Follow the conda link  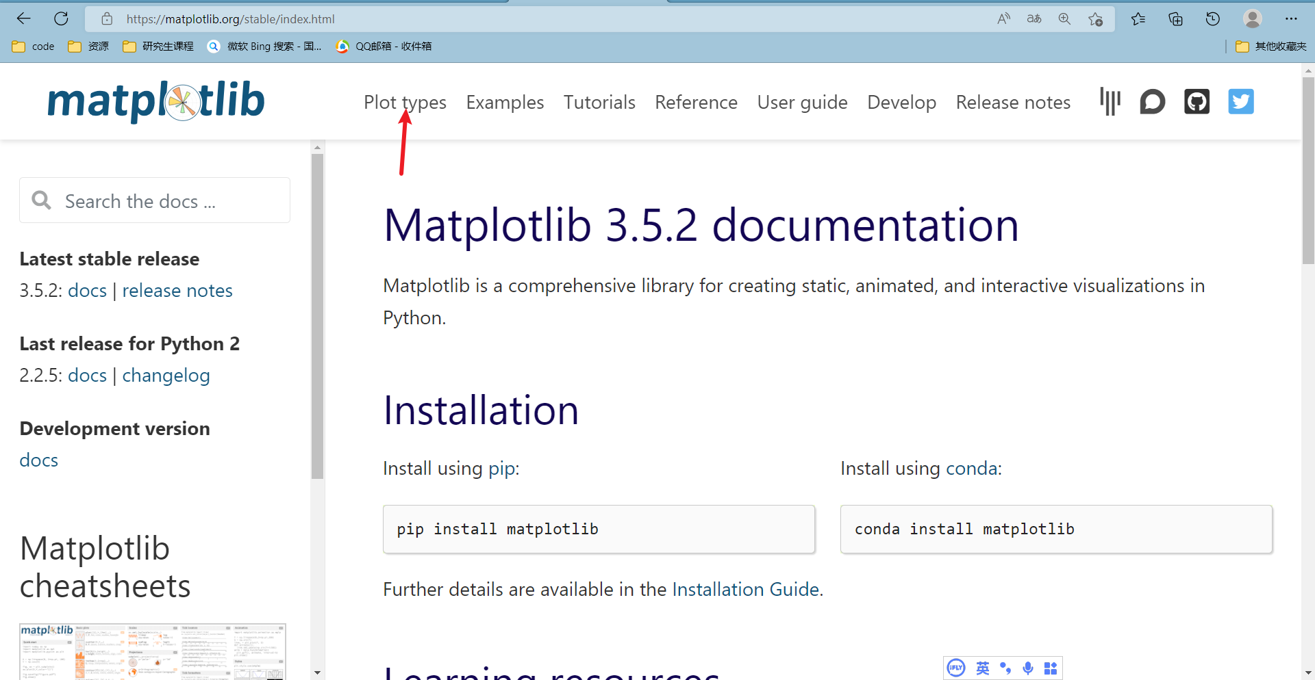click(971, 469)
